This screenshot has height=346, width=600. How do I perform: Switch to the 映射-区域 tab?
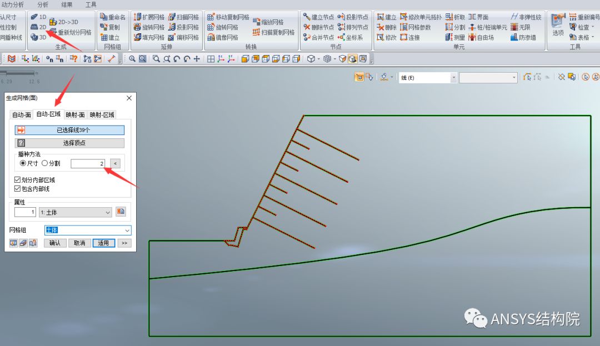click(102, 115)
